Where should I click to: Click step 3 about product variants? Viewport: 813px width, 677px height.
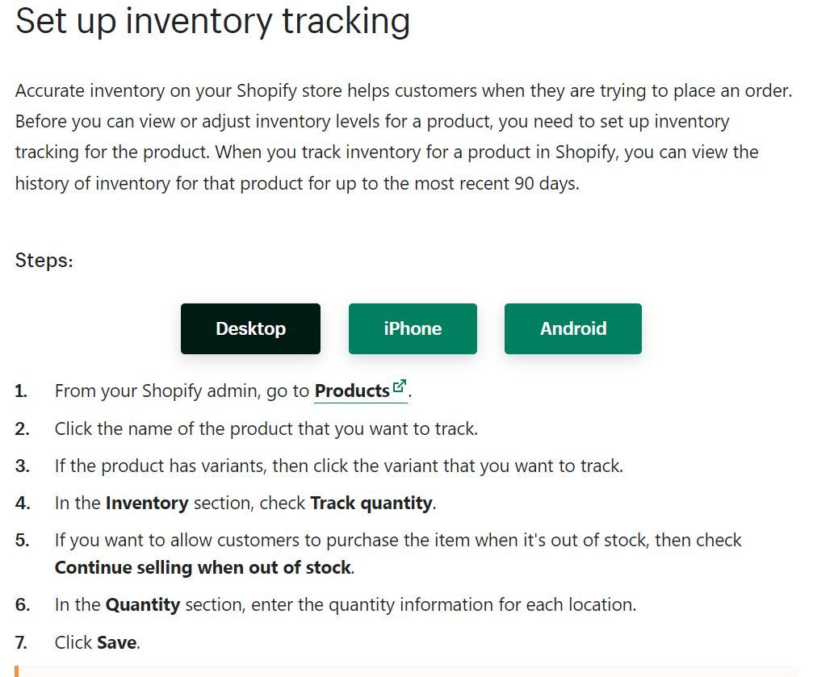[338, 466]
